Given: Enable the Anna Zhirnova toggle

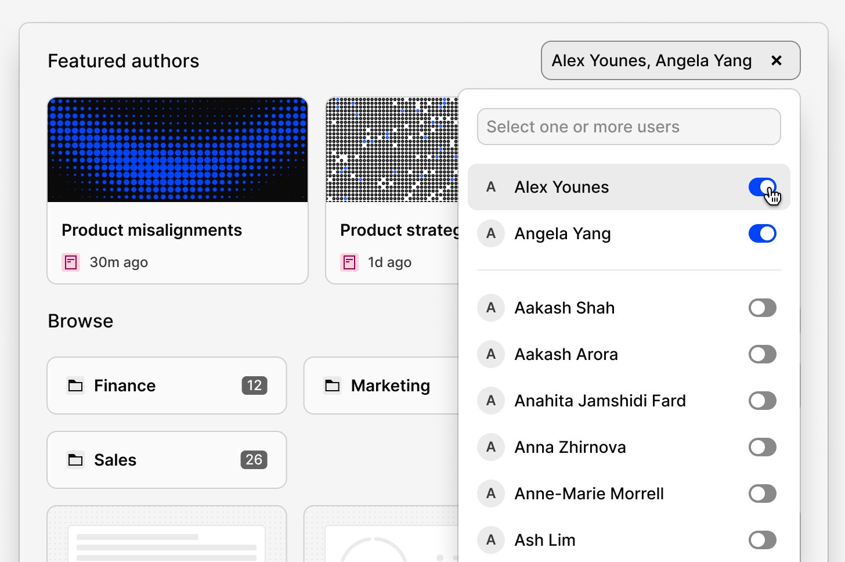Looking at the screenshot, I should coord(763,447).
